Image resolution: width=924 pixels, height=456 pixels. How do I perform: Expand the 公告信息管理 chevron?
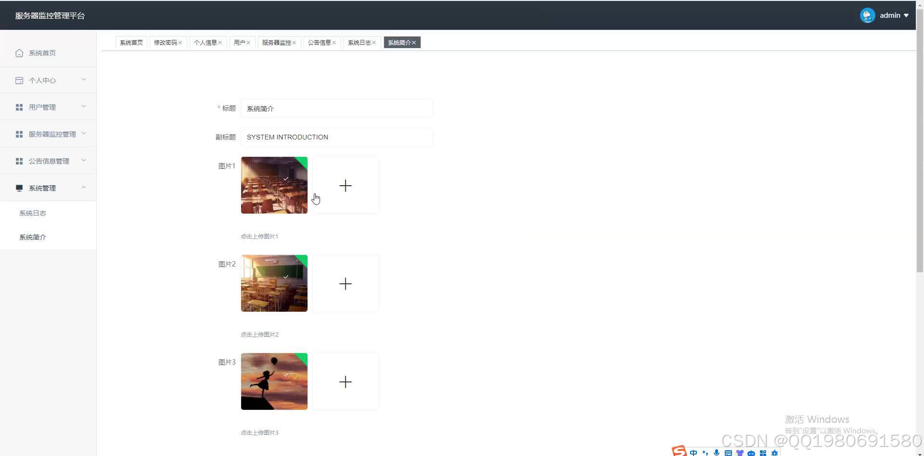(84, 160)
